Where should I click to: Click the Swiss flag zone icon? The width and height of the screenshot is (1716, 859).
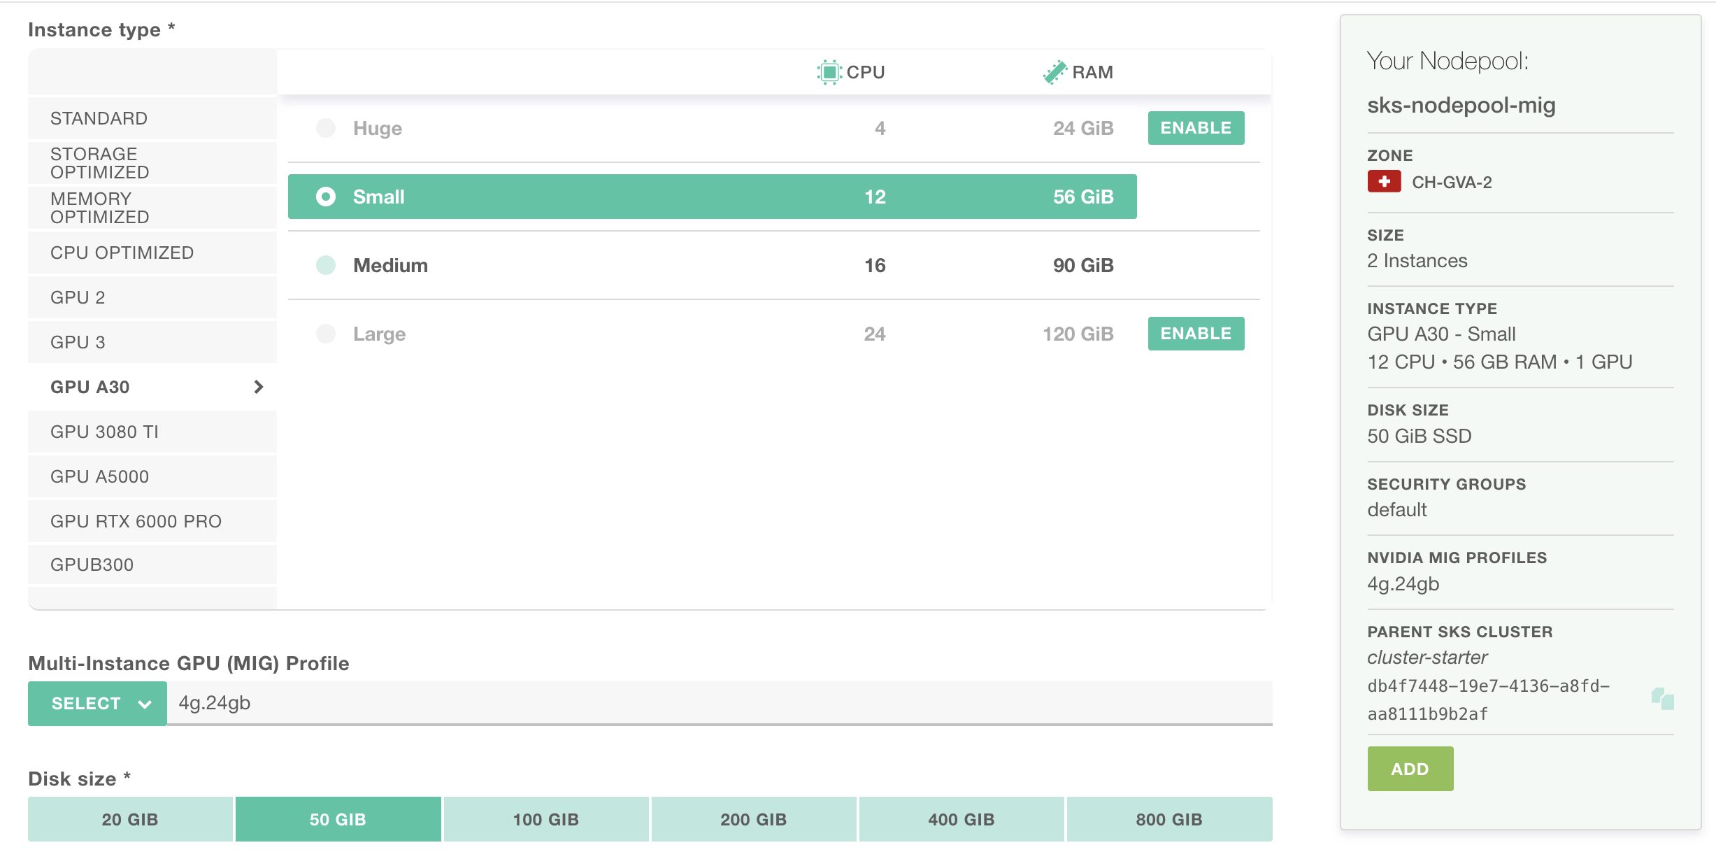(x=1384, y=182)
